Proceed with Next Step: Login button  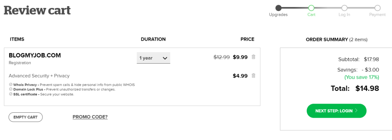tap(336, 111)
